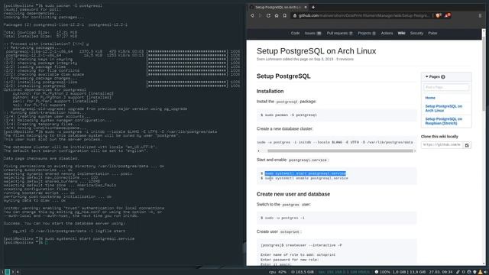Click the Create new user and database heading
Screen dimensions: 489x275
(293, 194)
